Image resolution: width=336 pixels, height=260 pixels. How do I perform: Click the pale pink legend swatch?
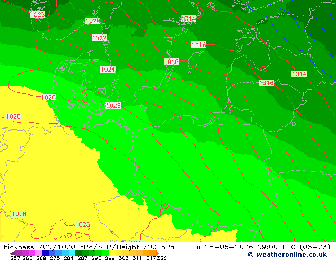tap(38, 253)
